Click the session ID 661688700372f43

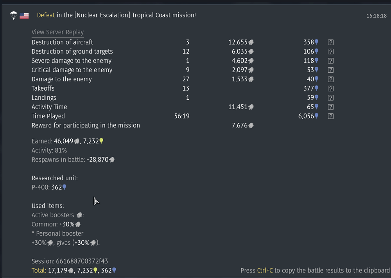tap(70, 261)
